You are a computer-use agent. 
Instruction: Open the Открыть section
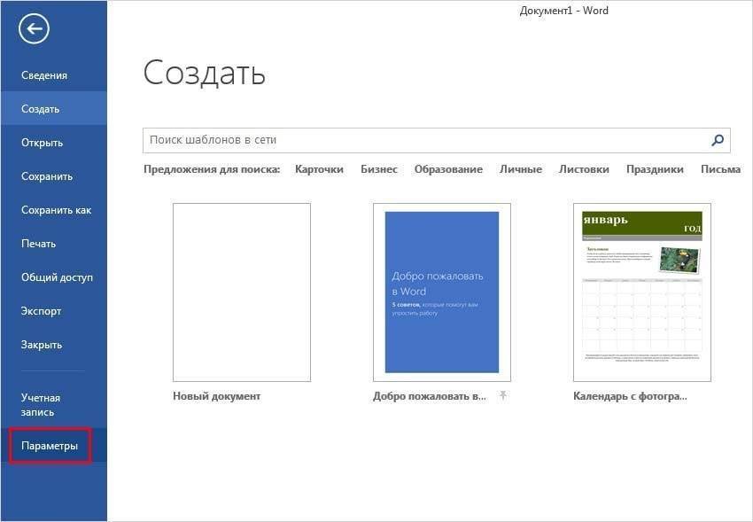point(43,143)
